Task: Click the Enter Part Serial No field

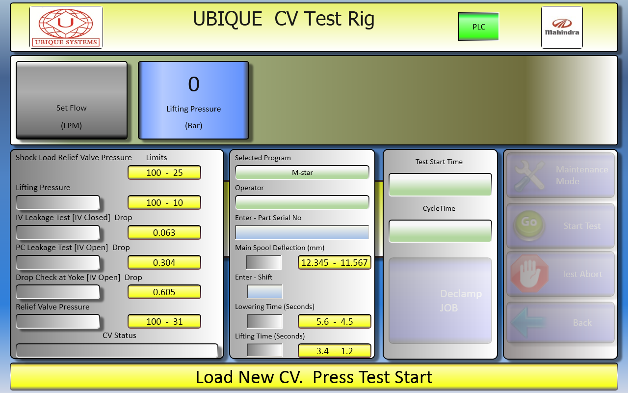Action: 302,232
